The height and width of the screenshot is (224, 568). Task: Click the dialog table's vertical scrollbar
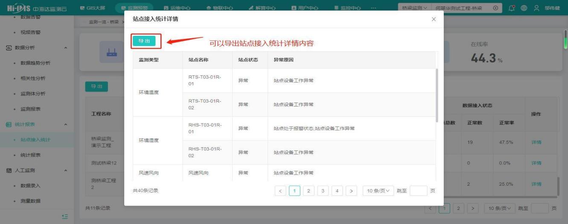click(x=436, y=94)
